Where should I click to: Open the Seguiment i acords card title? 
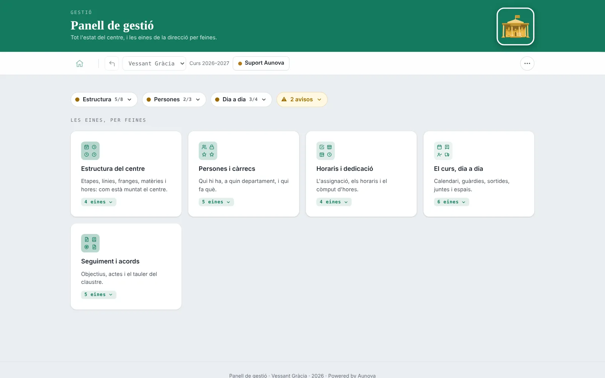pyautogui.click(x=110, y=261)
